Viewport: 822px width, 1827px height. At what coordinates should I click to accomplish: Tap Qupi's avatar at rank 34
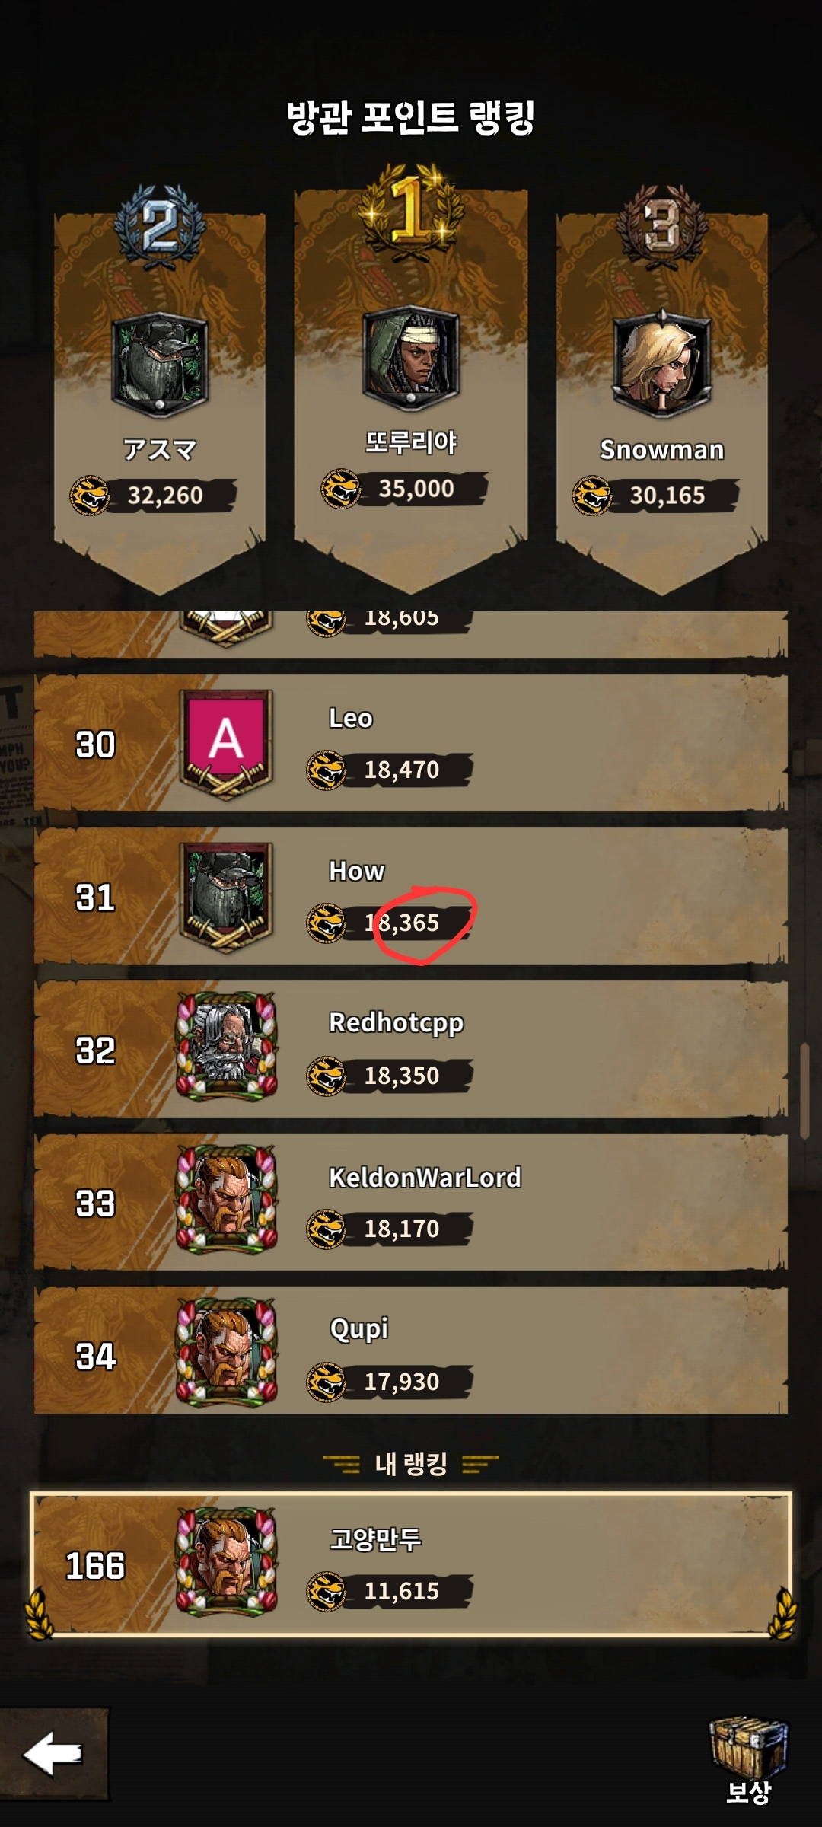(226, 1352)
